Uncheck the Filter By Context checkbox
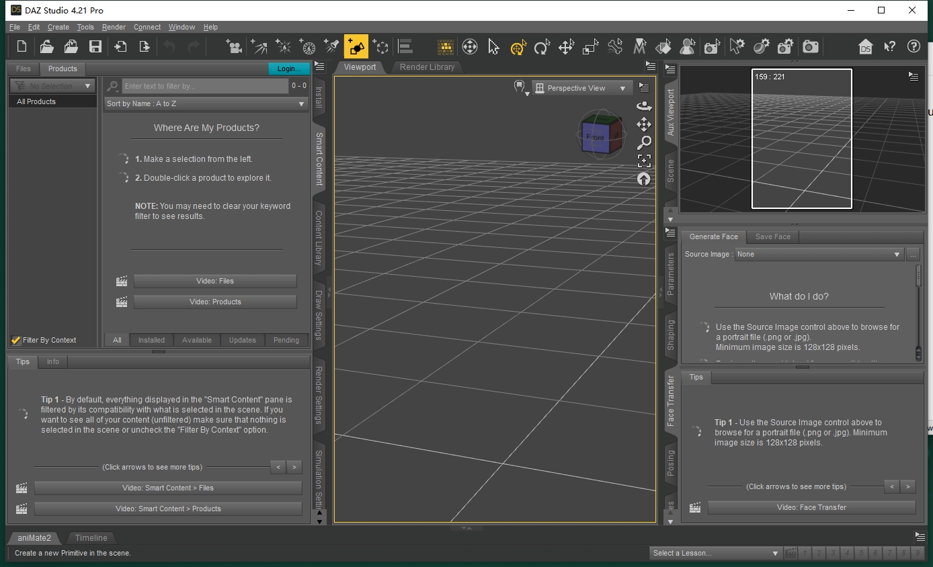 tap(16, 340)
